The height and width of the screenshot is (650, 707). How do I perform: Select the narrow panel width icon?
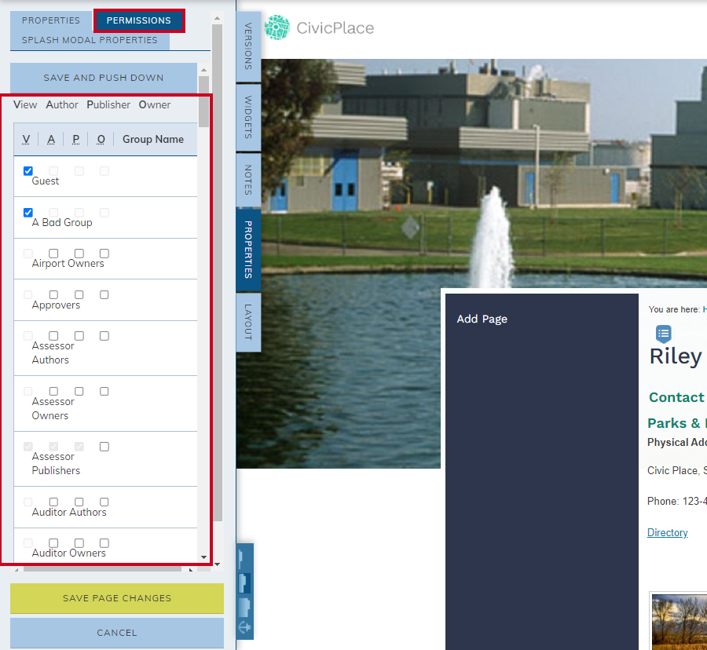coord(240,559)
